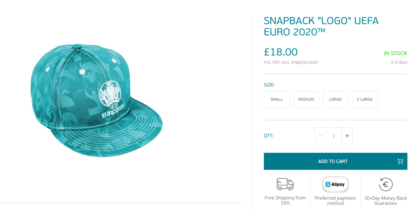
Task: Select the X Large size
Action: [x=365, y=99]
